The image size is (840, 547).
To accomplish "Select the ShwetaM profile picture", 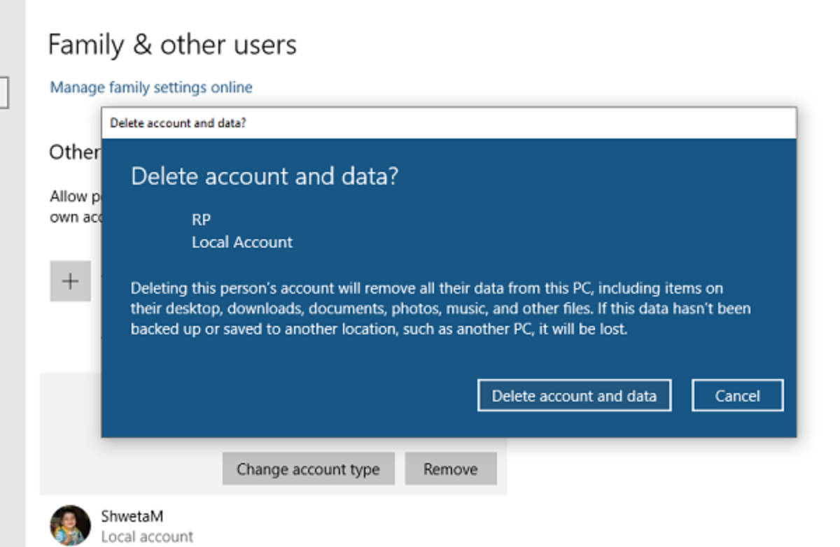I will pos(70,525).
